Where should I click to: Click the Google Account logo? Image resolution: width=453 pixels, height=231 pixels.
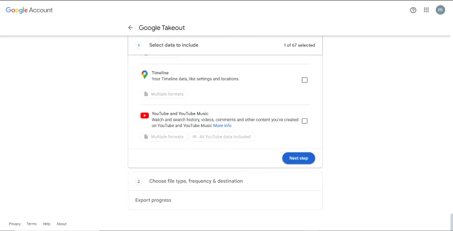coord(29,10)
